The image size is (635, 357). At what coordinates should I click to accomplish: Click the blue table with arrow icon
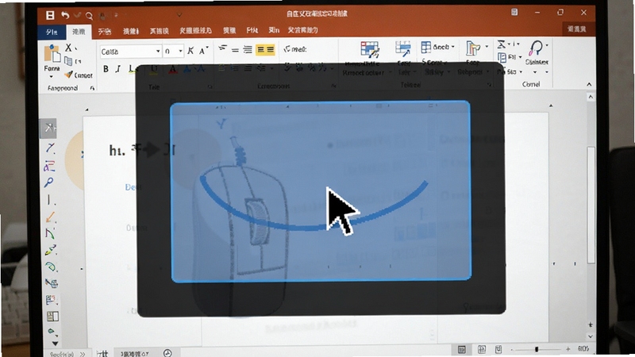pos(403,48)
